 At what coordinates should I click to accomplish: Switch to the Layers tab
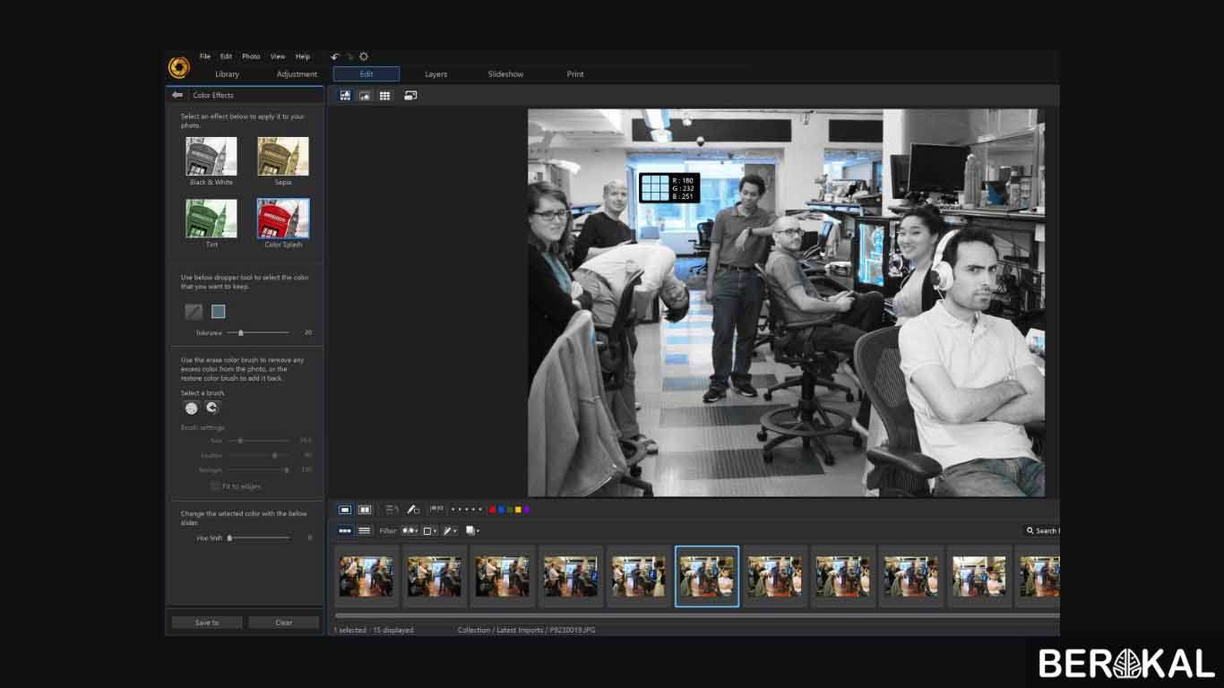[x=435, y=73]
